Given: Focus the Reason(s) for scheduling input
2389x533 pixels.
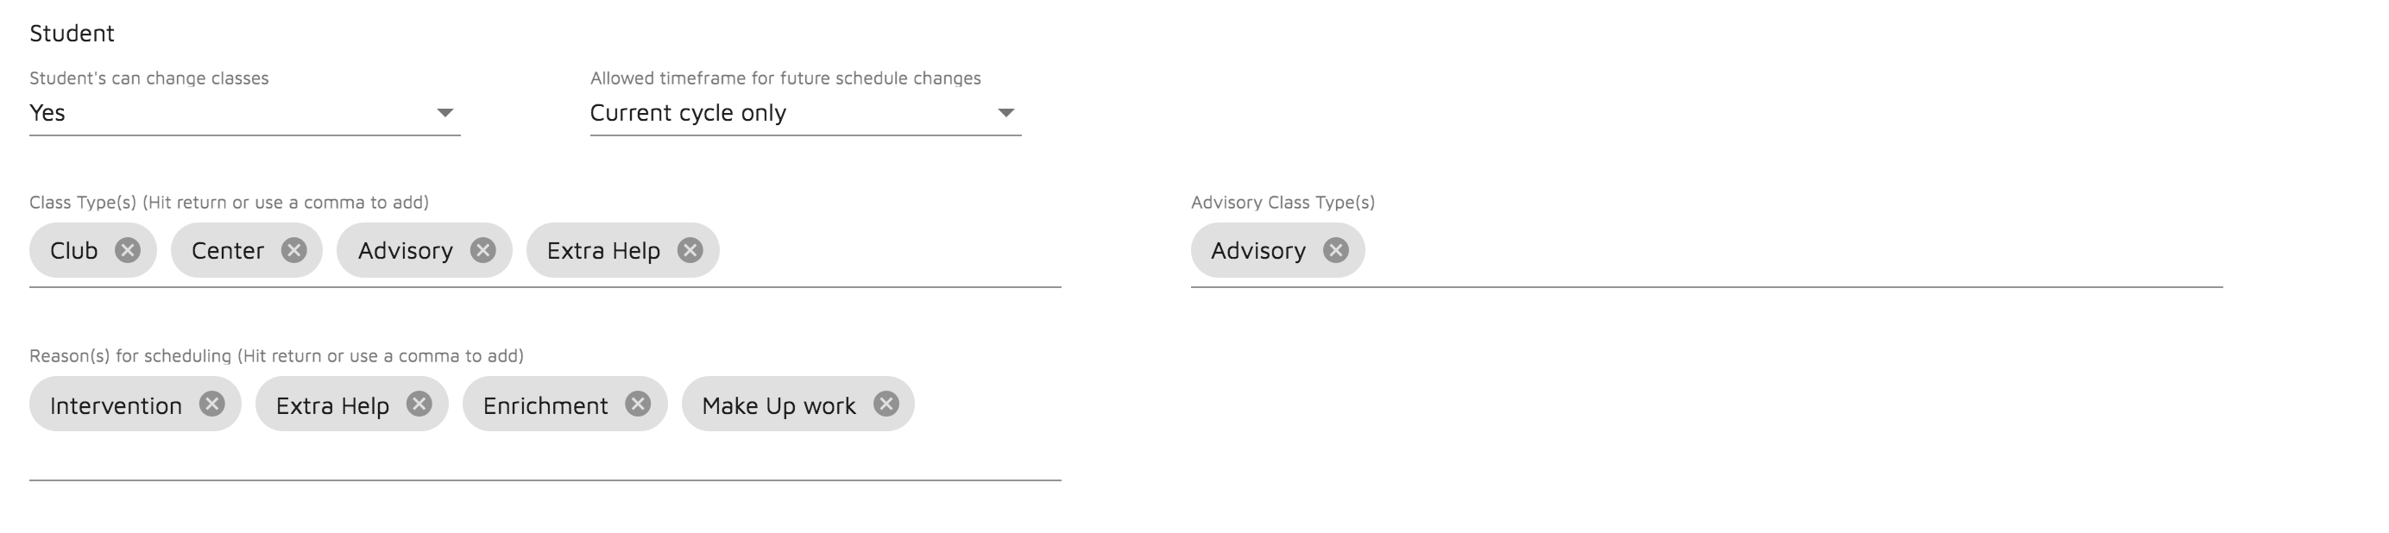Looking at the screenshot, I should 983,406.
